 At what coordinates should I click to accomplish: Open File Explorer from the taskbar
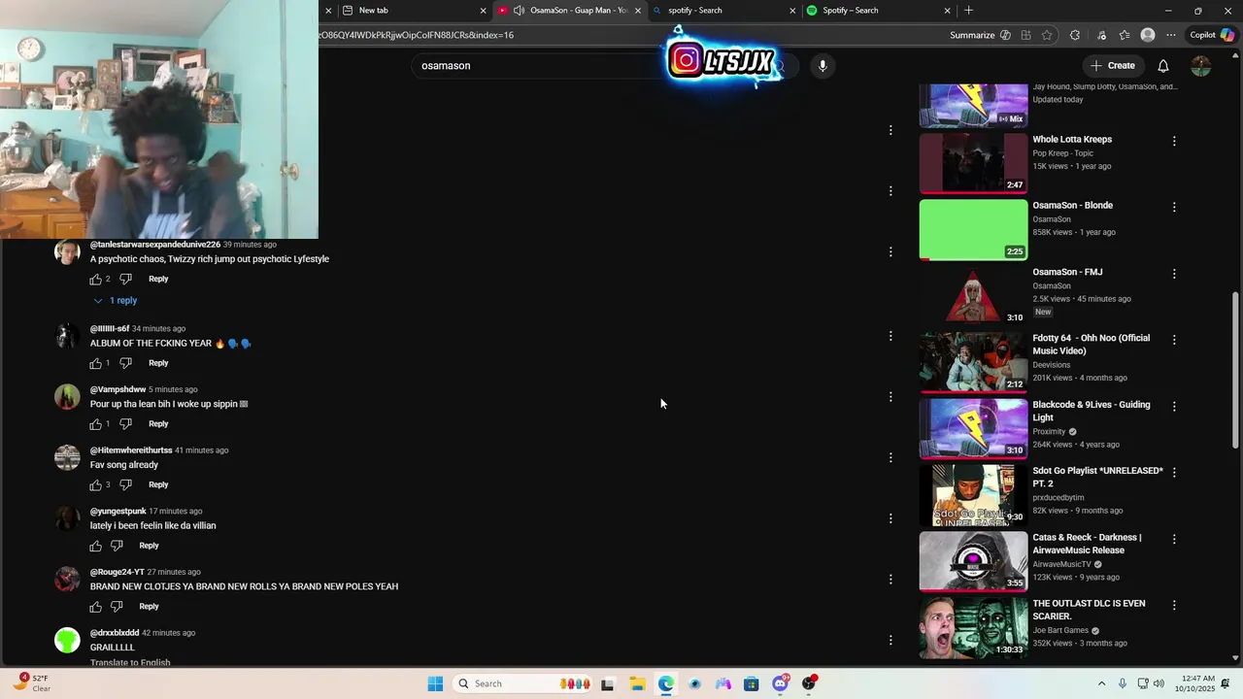click(637, 683)
